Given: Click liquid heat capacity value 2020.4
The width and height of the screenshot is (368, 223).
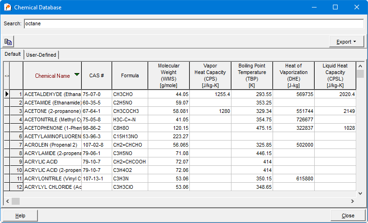Looking at the screenshot, I should coord(335,94).
